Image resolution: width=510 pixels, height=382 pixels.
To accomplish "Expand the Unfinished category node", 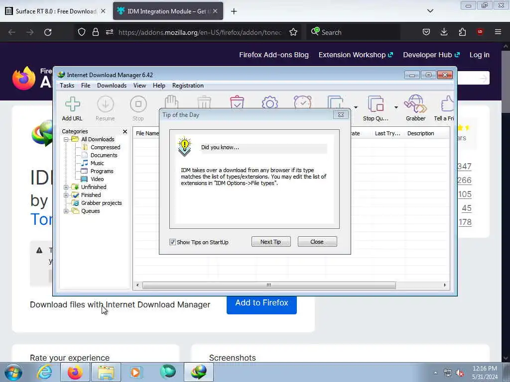I will (66, 187).
